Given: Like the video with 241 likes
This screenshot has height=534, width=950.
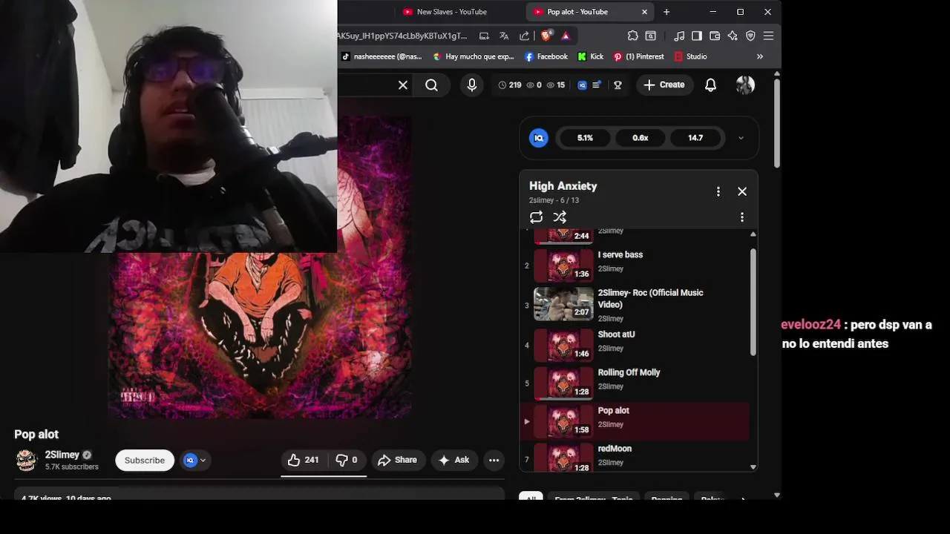Looking at the screenshot, I should 303,460.
